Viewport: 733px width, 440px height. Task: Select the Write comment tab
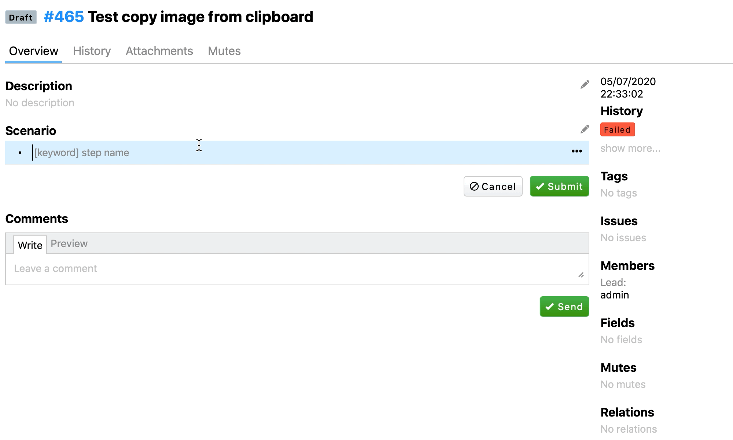[30, 245]
